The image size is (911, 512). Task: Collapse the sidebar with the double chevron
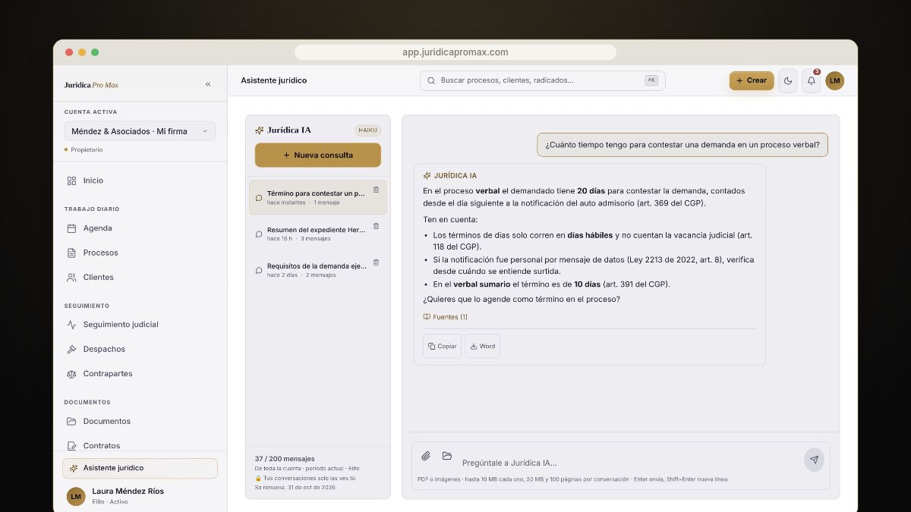[208, 84]
